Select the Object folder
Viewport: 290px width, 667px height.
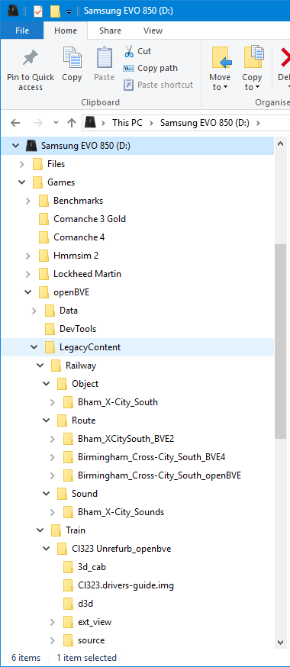[x=85, y=384]
